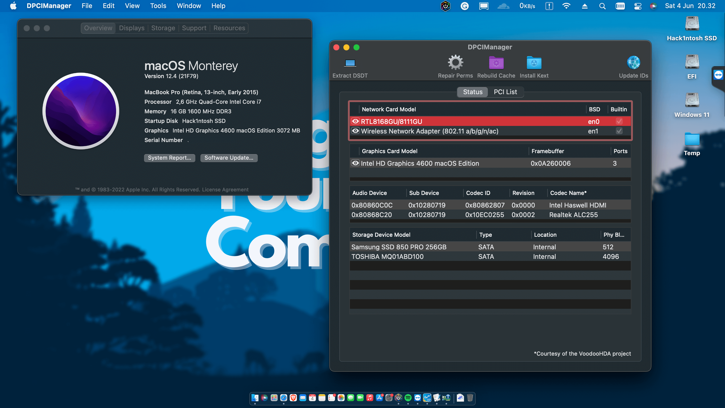Click Graphics Card Model column header

pyautogui.click(x=444, y=151)
